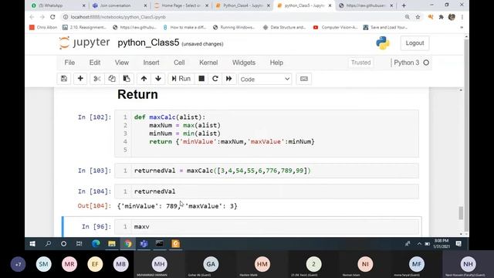Image resolution: width=494 pixels, height=278 pixels.
Task: Open the Computer Vision YouTube bookmark
Action: click(x=336, y=28)
